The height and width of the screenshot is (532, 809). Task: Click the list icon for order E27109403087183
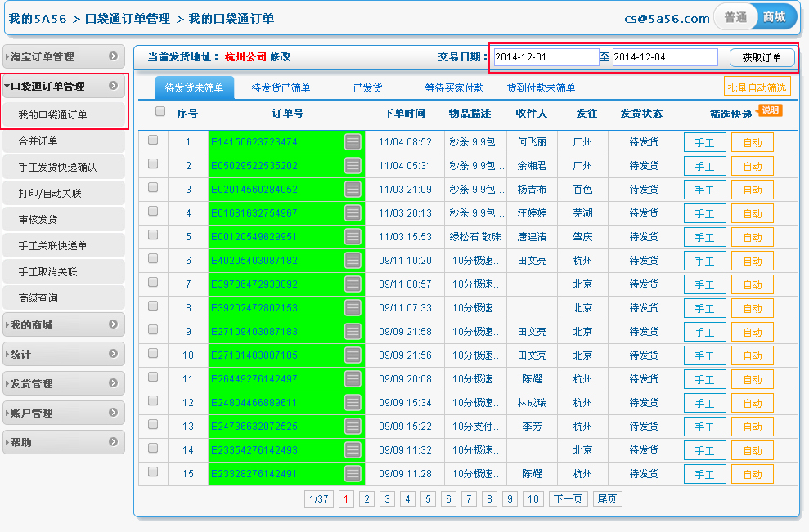pos(353,332)
